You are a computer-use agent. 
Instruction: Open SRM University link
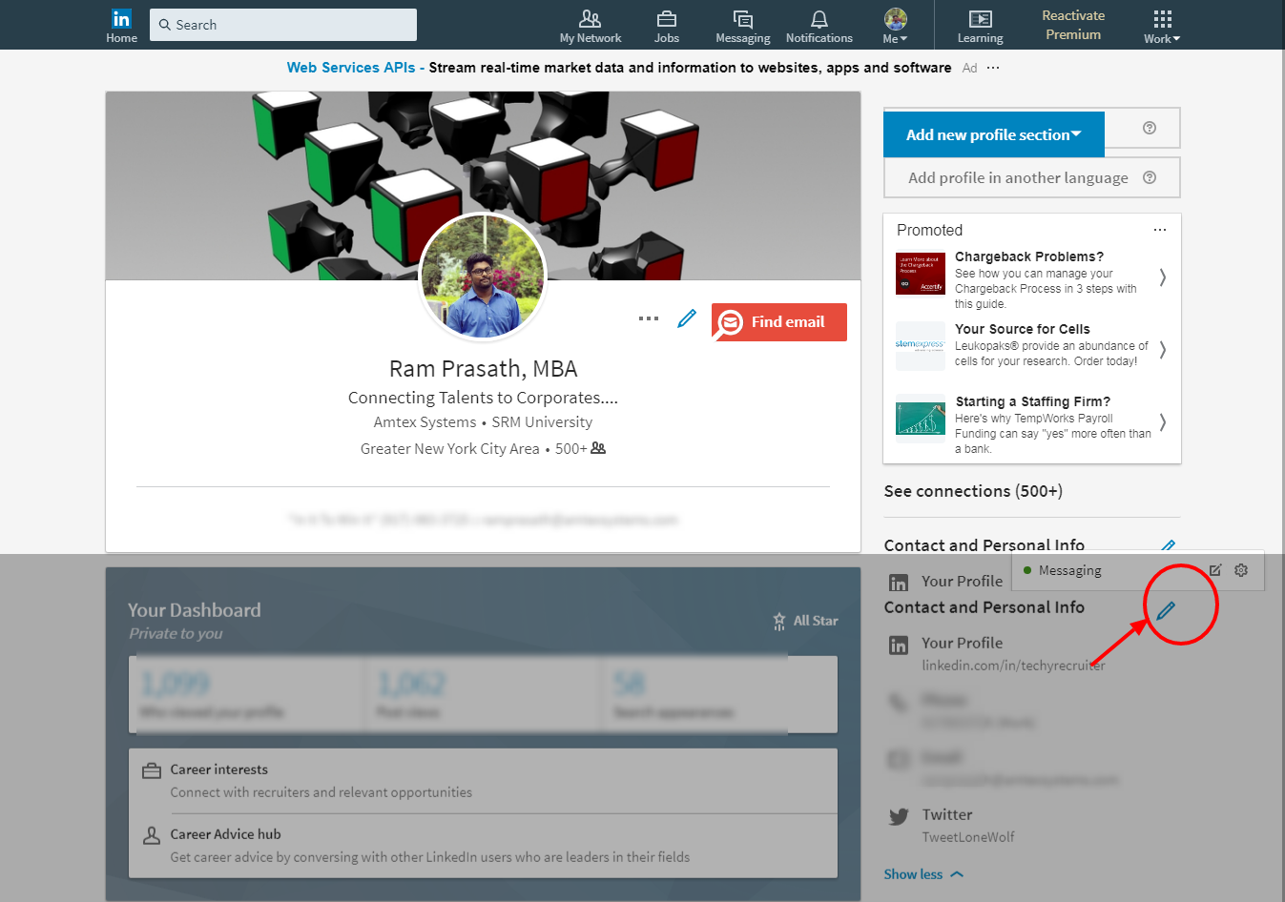(x=542, y=422)
